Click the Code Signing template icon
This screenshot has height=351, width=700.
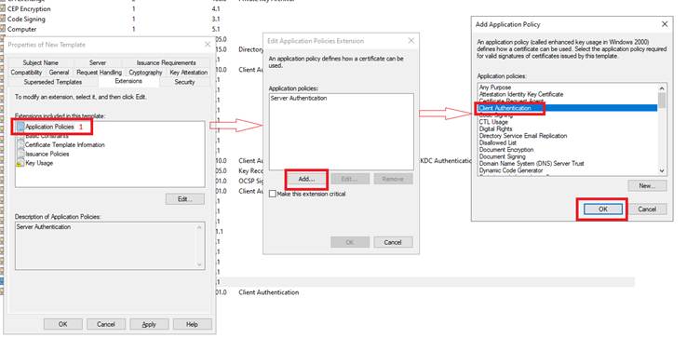(3, 19)
